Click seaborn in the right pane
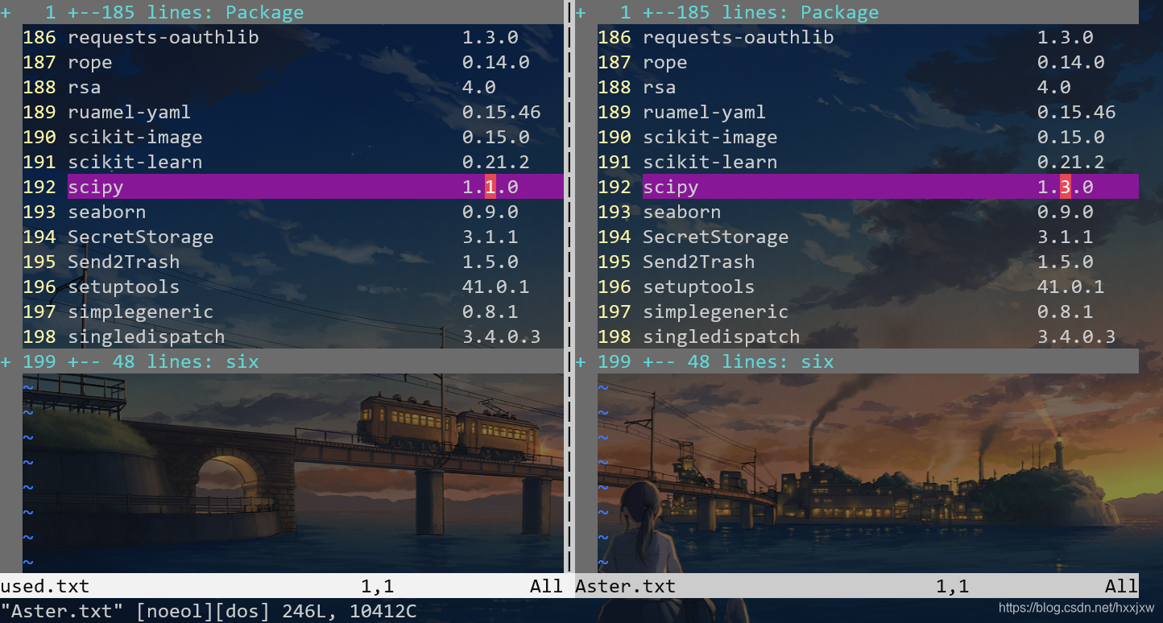 (682, 212)
